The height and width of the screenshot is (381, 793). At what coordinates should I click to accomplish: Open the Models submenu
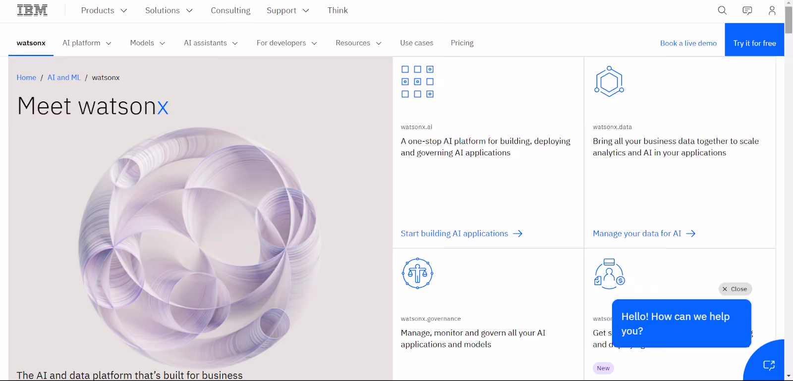point(148,43)
